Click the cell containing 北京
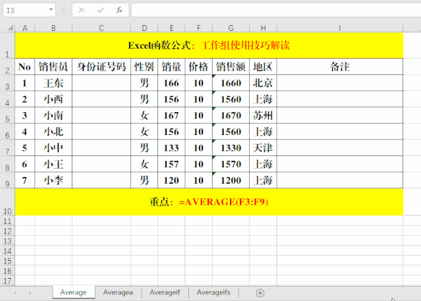The image size is (421, 301). tap(263, 83)
